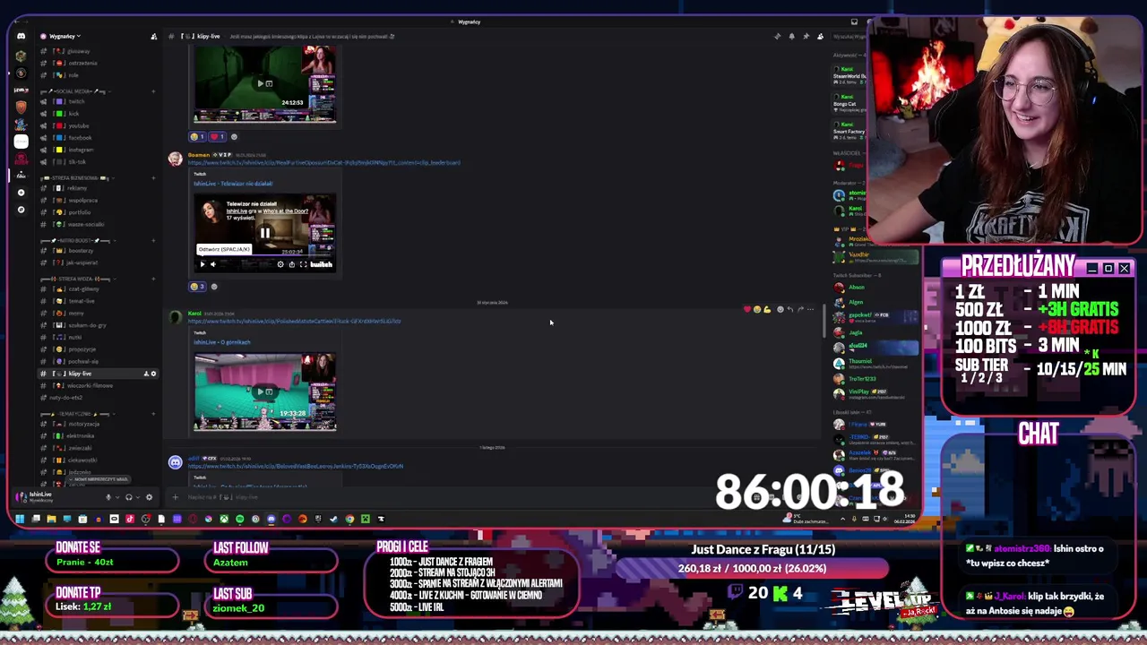Open Karol's Twitch clip URL link

294,321
